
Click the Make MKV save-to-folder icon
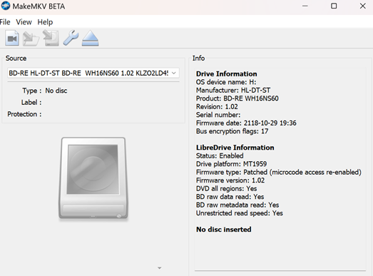(31, 39)
